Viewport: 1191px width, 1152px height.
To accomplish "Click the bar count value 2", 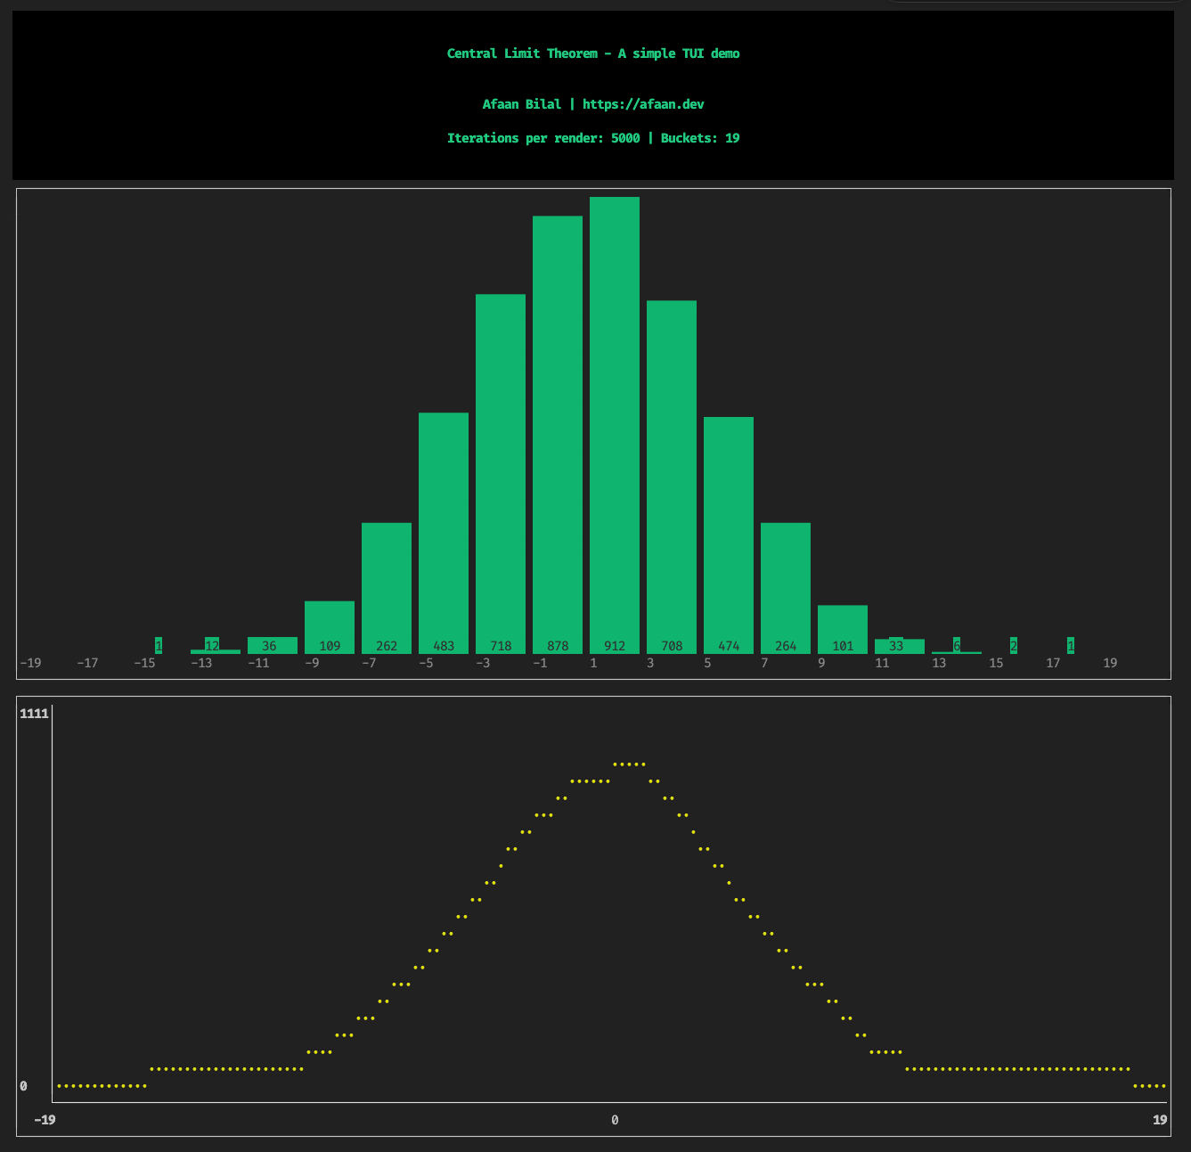I will coord(1014,646).
